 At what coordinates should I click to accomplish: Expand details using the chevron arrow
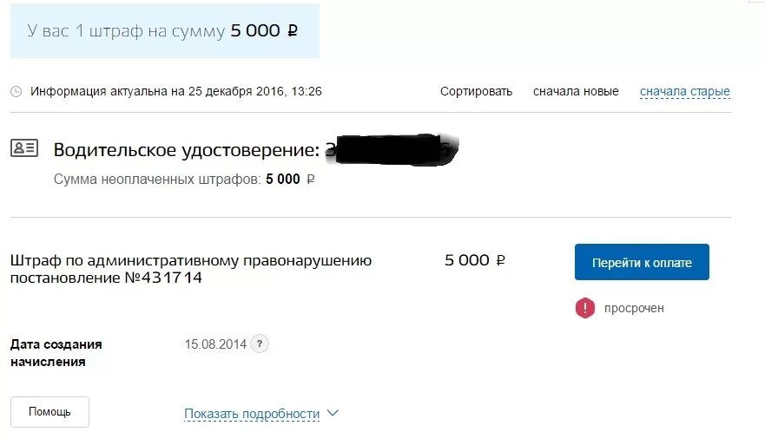coord(333,413)
